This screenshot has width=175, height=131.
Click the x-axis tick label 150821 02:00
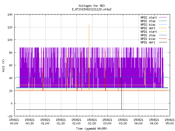click(76, 122)
